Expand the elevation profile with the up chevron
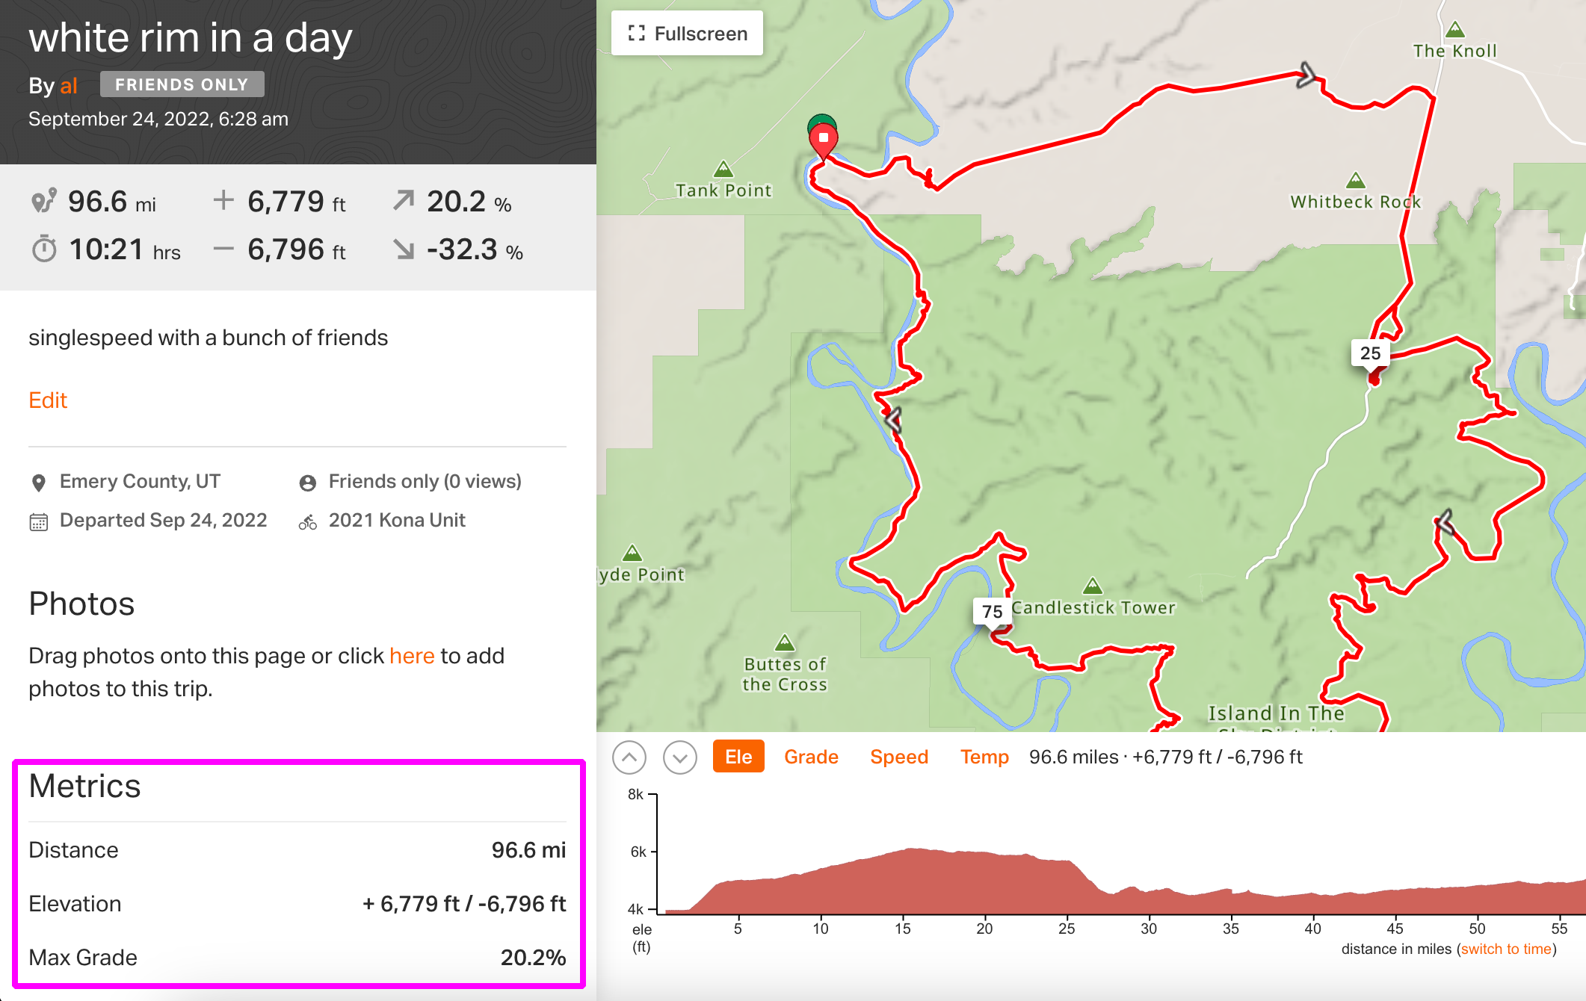 629,757
